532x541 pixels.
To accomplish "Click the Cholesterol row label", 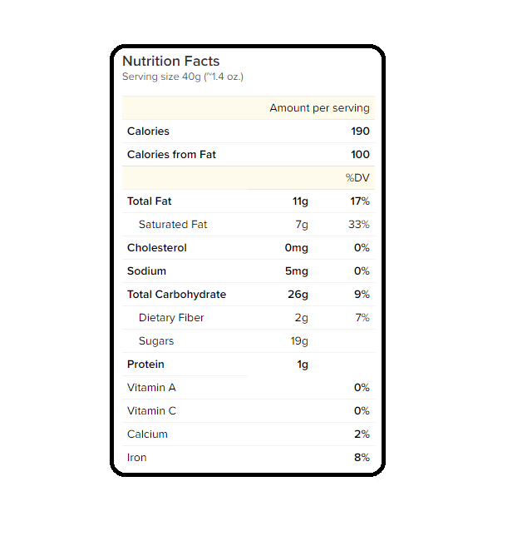I will pyautogui.click(x=157, y=248).
